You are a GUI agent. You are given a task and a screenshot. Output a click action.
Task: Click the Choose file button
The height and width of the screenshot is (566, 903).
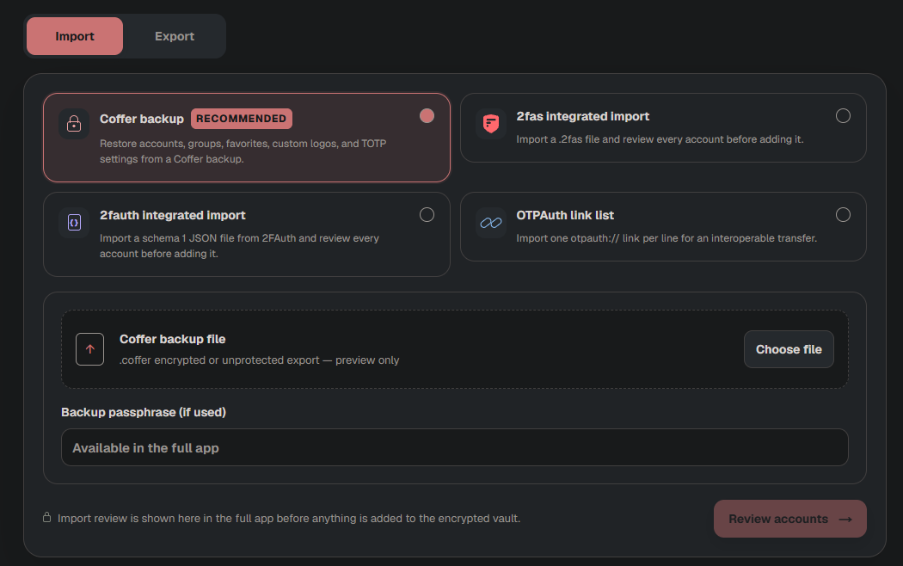[x=789, y=349]
